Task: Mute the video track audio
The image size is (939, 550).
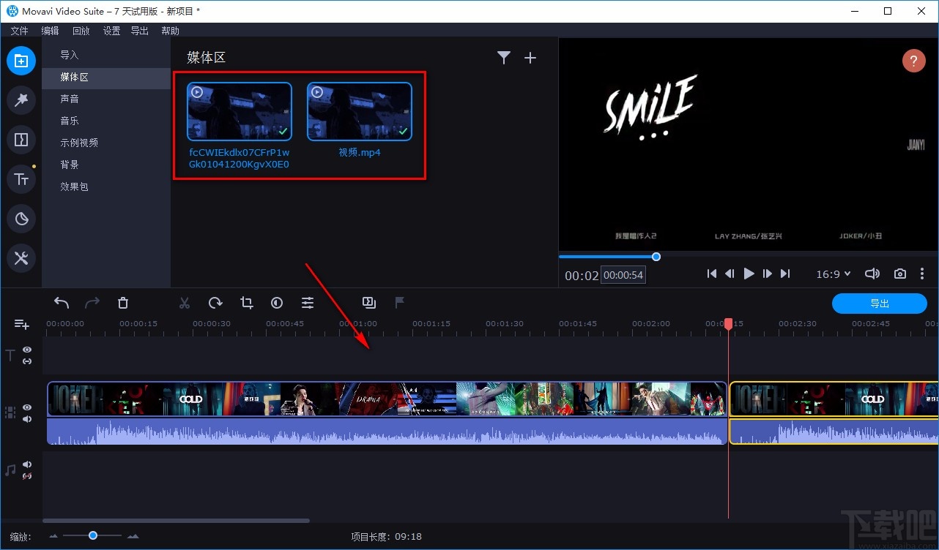Action: (27, 419)
